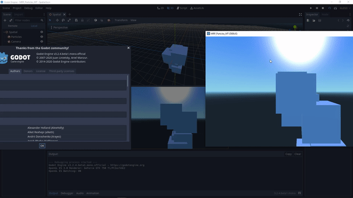
Task: Click the search icon in the Filter nodes box
Action: [x=42, y=20]
